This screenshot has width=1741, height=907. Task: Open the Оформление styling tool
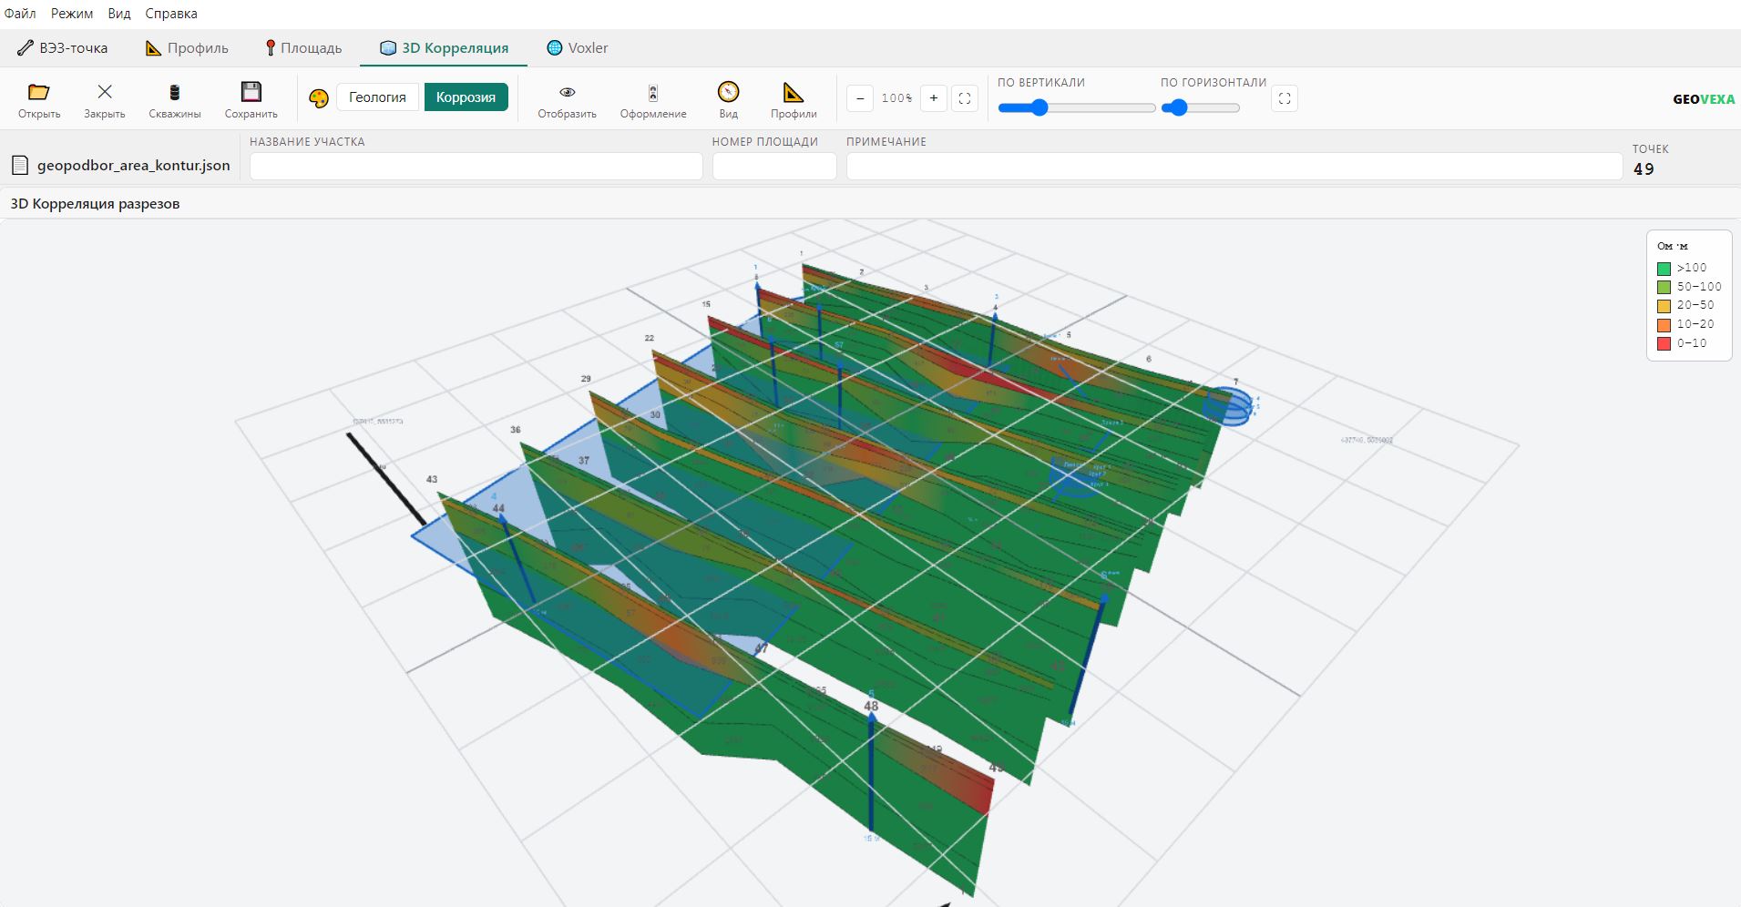[x=653, y=99]
